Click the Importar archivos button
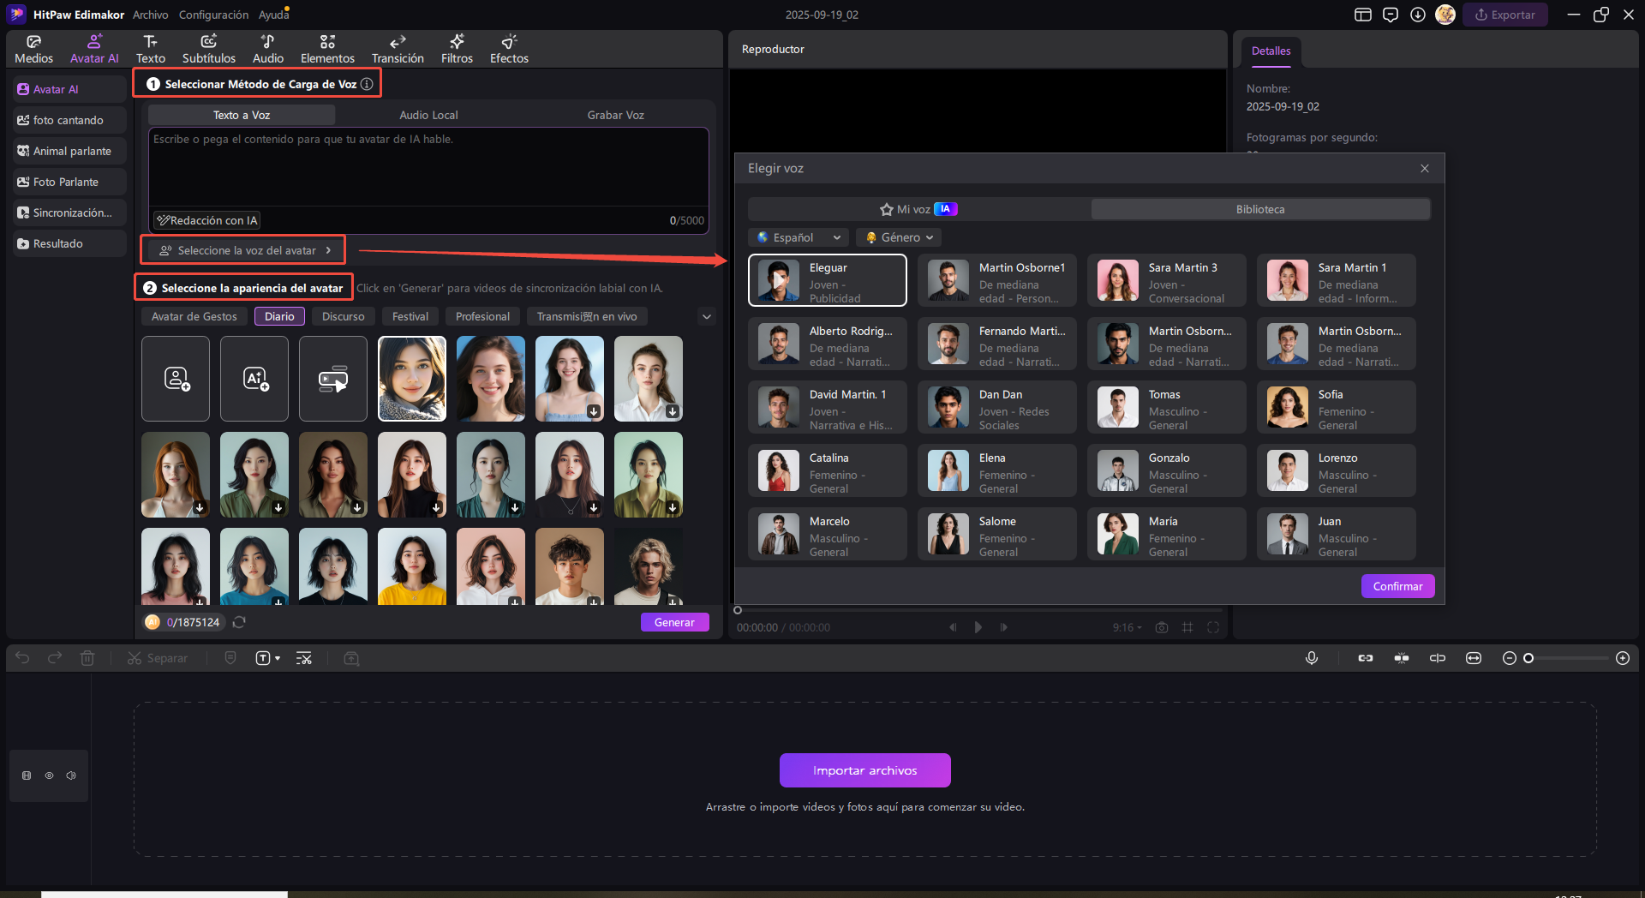The width and height of the screenshot is (1645, 898). click(864, 770)
